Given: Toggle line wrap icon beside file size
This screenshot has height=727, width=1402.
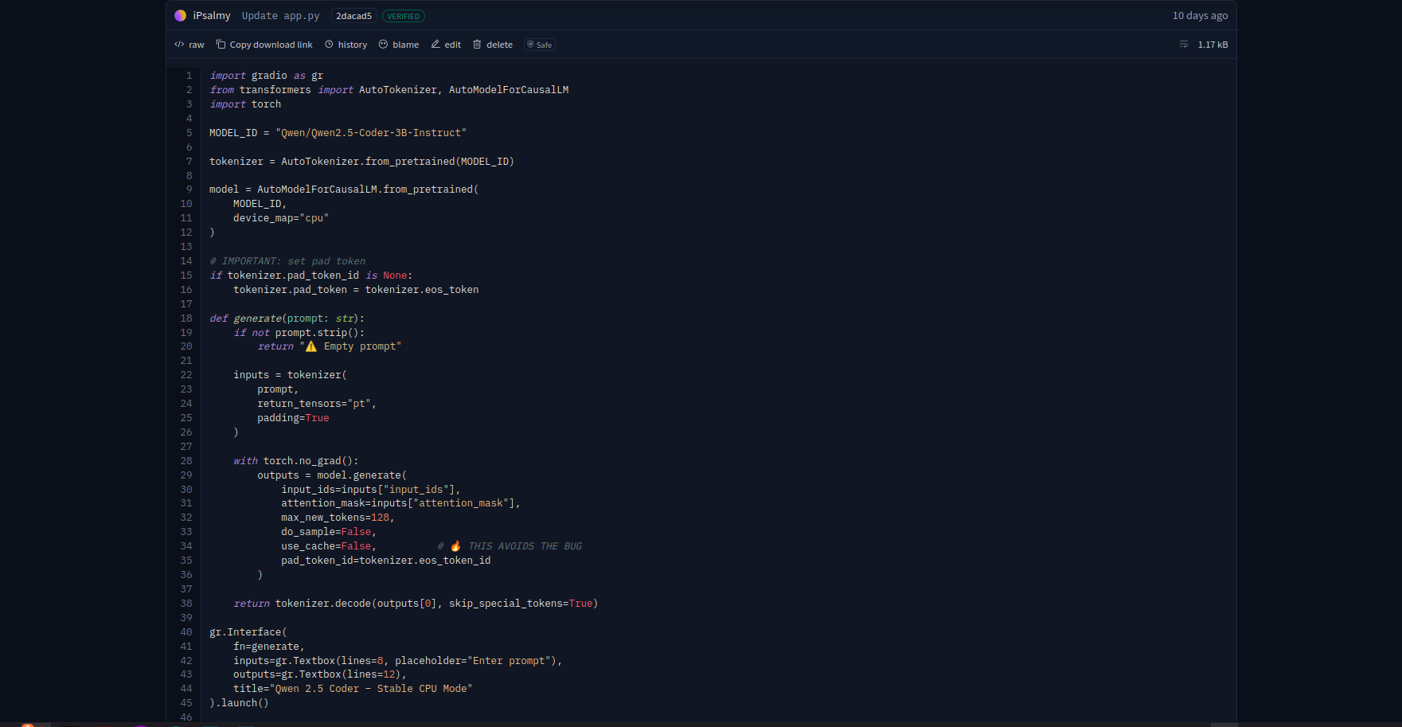Looking at the screenshot, I should tap(1184, 45).
